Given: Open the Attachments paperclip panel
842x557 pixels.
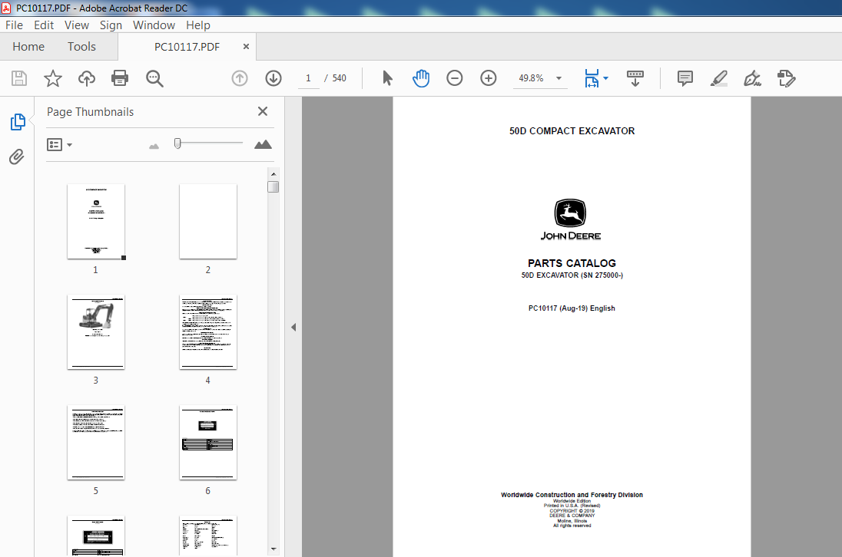Looking at the screenshot, I should 17,157.
